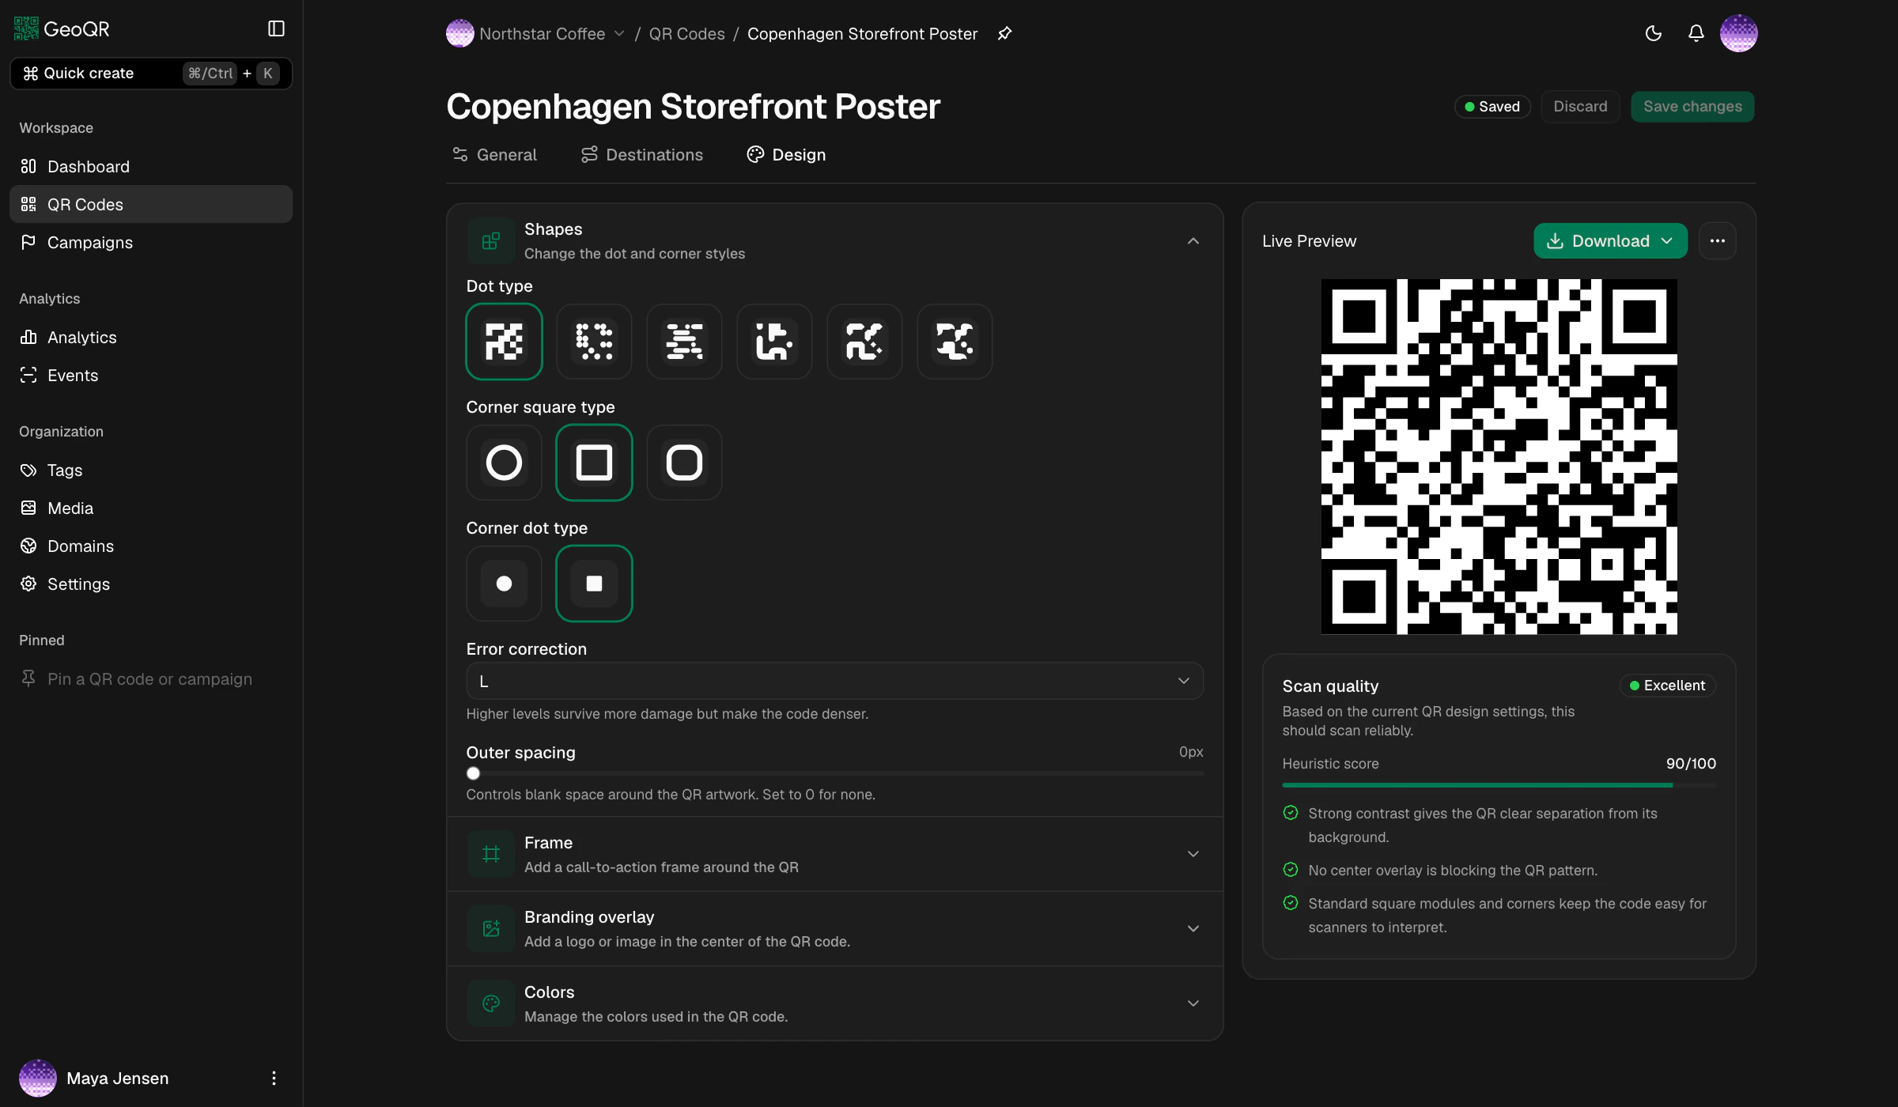Click the Events scan icon
The image size is (1898, 1107).
tap(28, 375)
